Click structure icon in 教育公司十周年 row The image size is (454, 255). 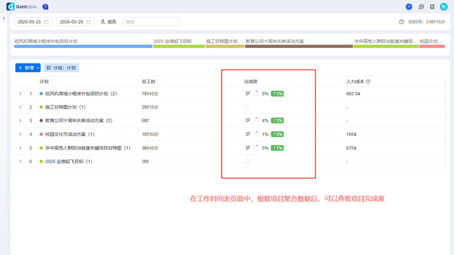point(248,121)
